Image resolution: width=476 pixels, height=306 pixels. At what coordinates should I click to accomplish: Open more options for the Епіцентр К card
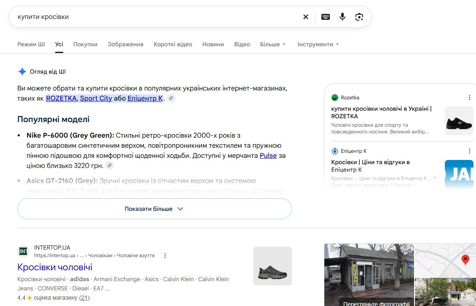click(x=469, y=151)
